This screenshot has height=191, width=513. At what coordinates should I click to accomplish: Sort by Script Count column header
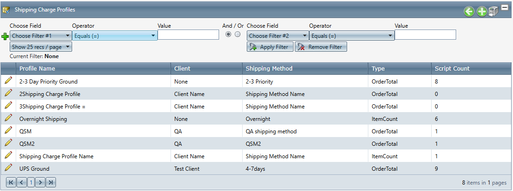tap(452, 68)
